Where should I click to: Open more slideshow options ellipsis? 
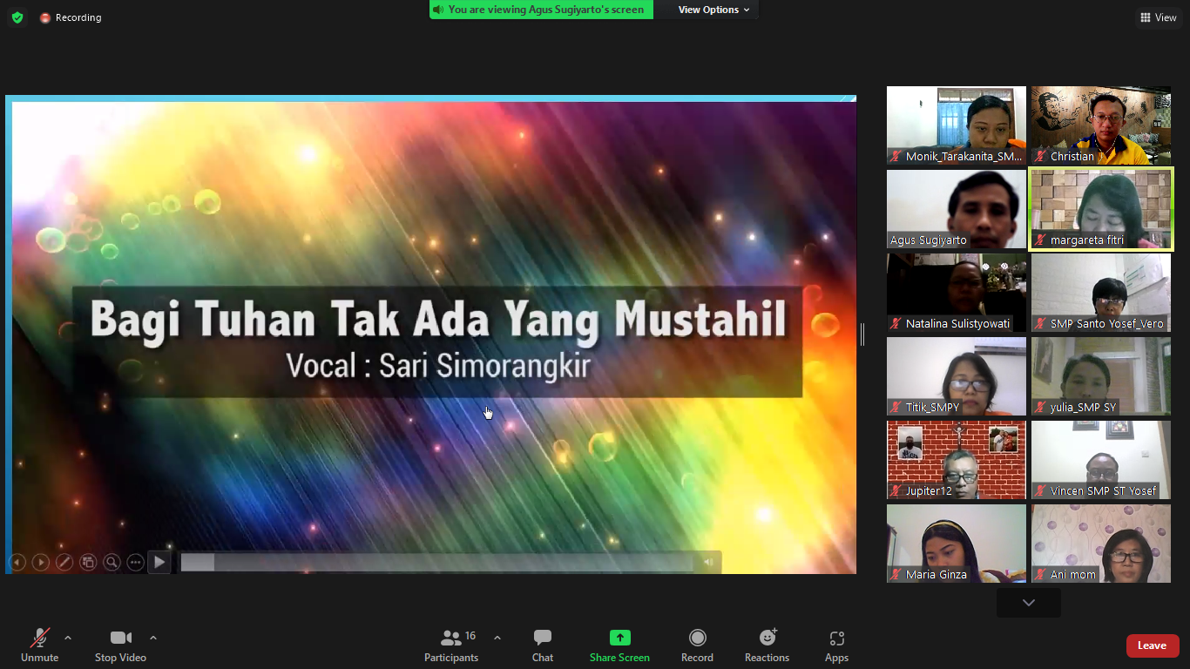coord(135,563)
